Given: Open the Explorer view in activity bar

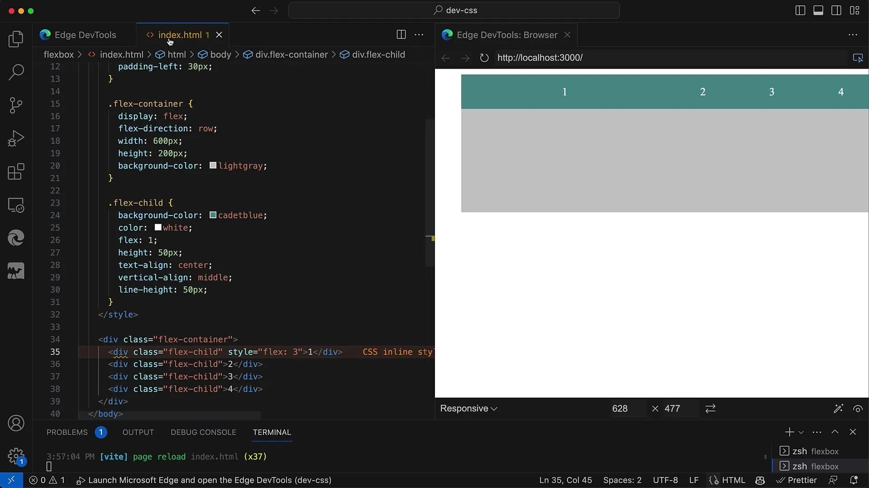Looking at the screenshot, I should point(16,39).
